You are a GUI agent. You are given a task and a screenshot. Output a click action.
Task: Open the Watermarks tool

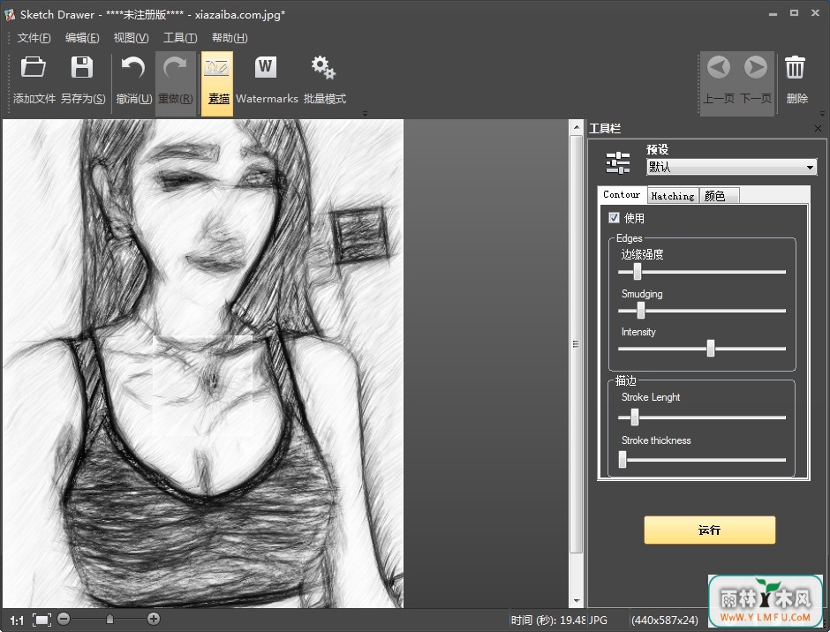coord(267,82)
